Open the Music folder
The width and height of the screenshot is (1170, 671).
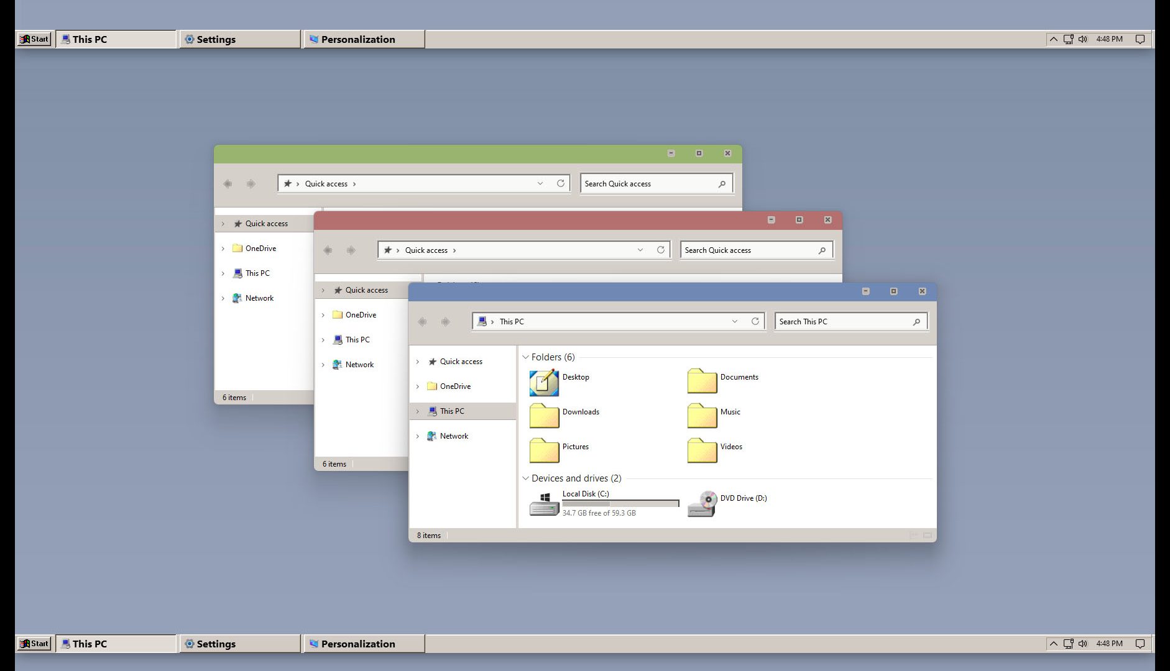pos(702,416)
